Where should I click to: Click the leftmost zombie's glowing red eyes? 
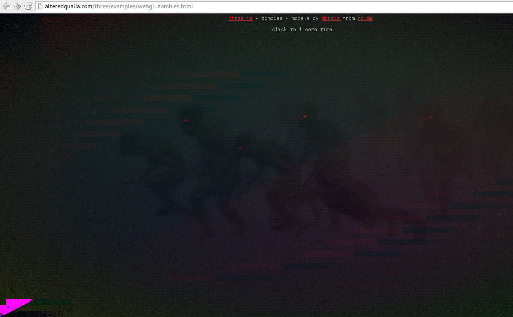pos(185,120)
